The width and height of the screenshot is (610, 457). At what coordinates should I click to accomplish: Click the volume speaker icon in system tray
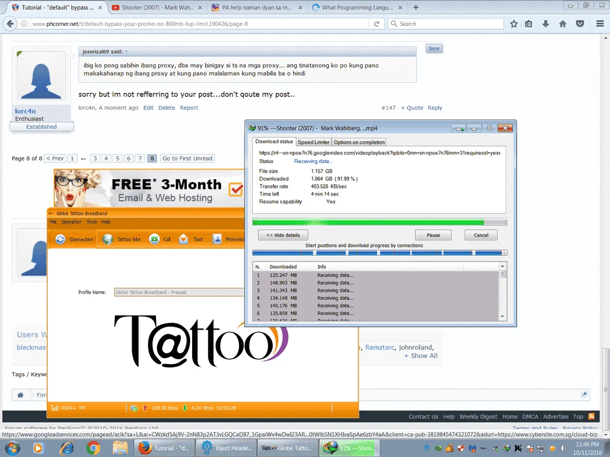tap(564, 448)
